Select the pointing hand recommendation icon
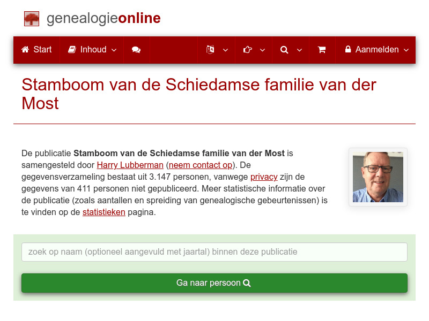The width and height of the screenshot is (429, 321). [247, 49]
